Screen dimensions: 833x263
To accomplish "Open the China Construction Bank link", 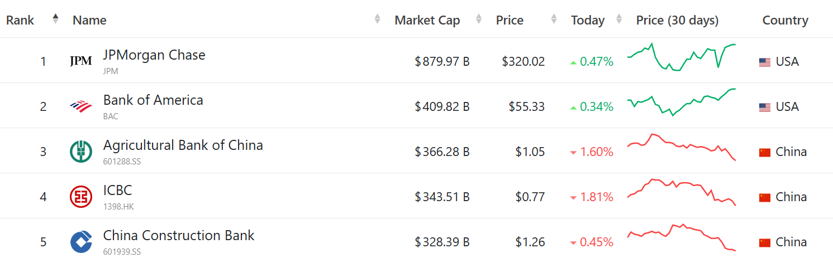I will (x=179, y=236).
